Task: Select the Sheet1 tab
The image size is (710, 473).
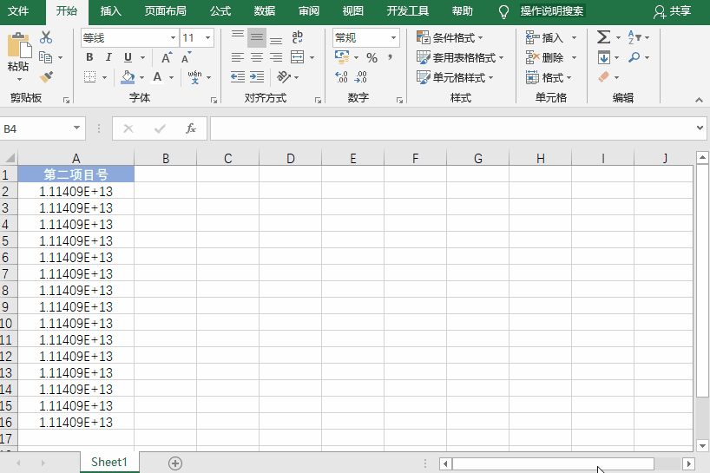Action: pyautogui.click(x=109, y=462)
